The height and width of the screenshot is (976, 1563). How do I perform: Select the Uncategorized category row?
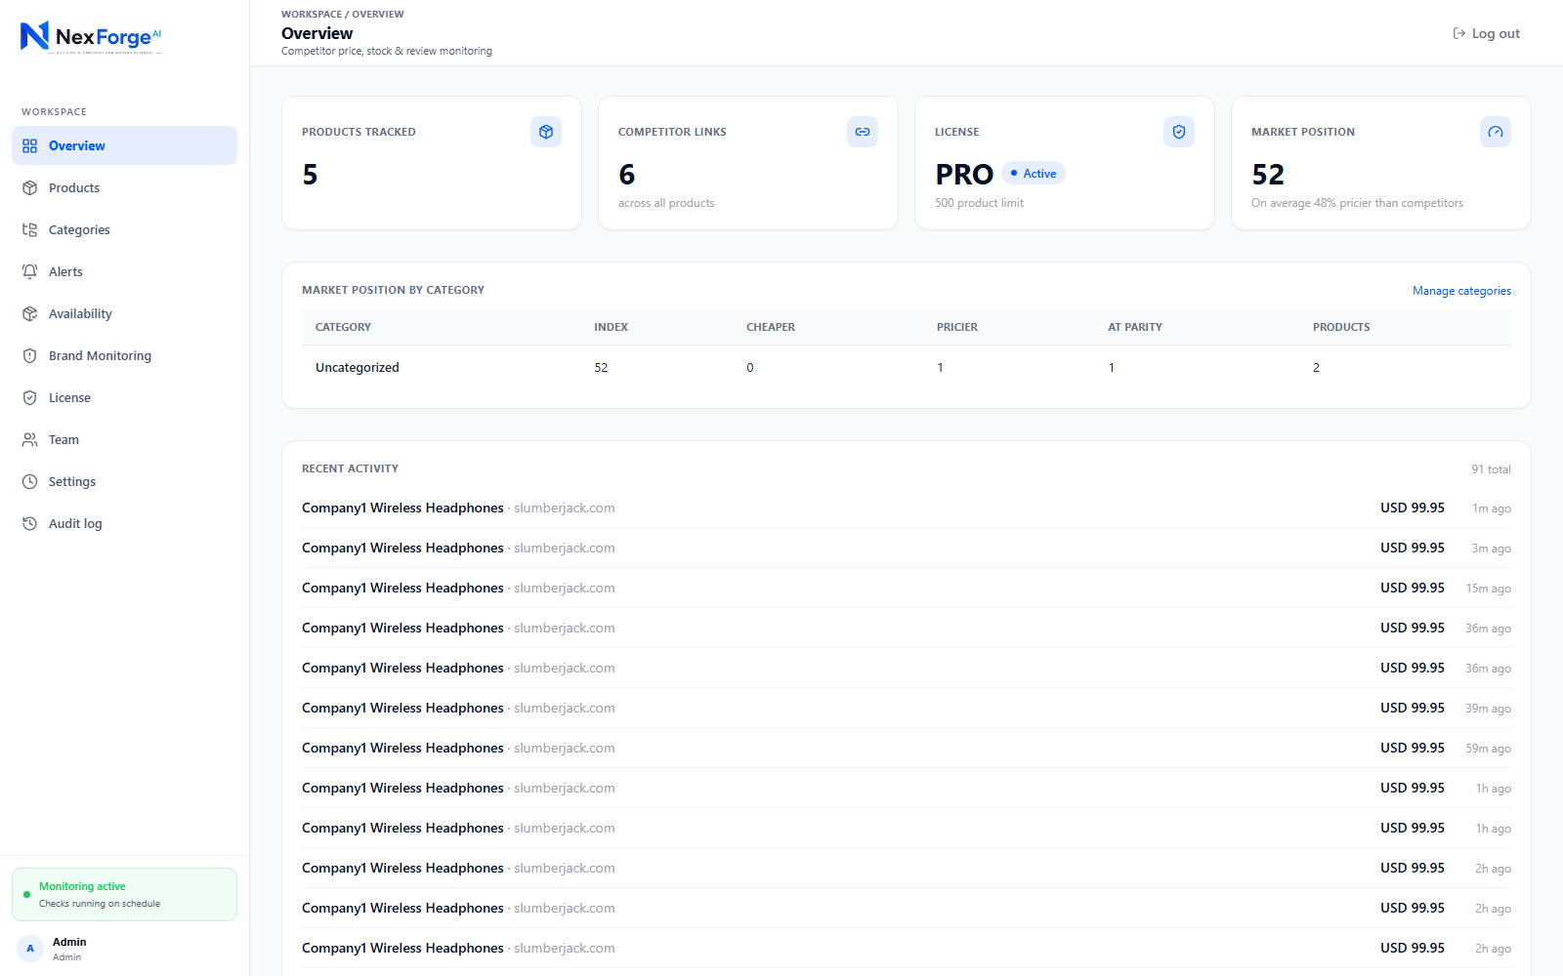(906, 368)
